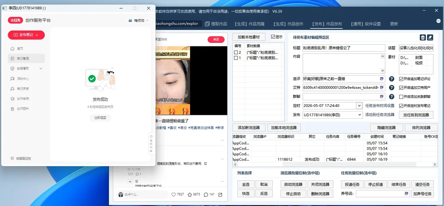The height and width of the screenshot is (206, 444).
Task: Click the 存 save icon in 艾特 field
Action: click(382, 88)
